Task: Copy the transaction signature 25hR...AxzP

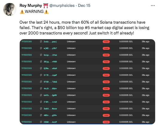Action: click(x=41, y=122)
